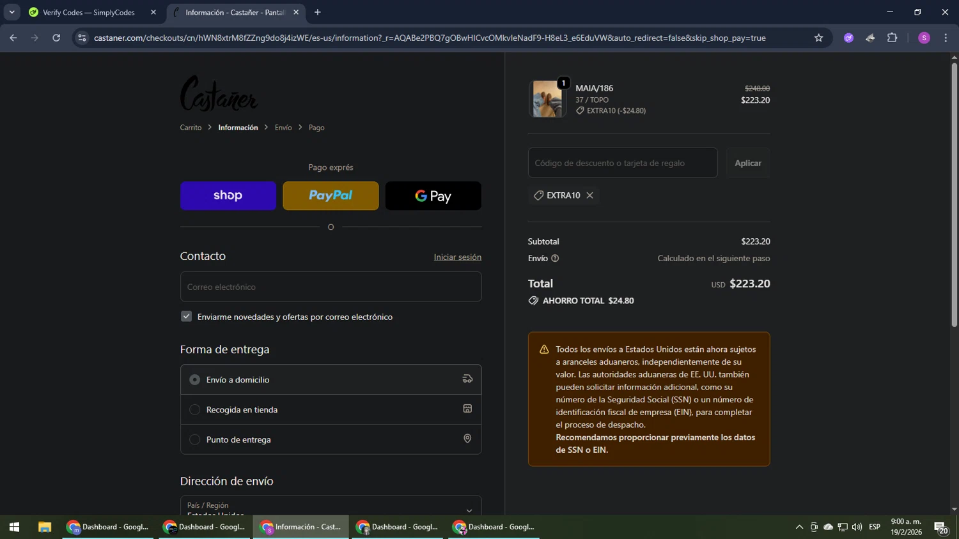Open the network icon in the tray
The height and width of the screenshot is (539, 959).
pos(843,527)
